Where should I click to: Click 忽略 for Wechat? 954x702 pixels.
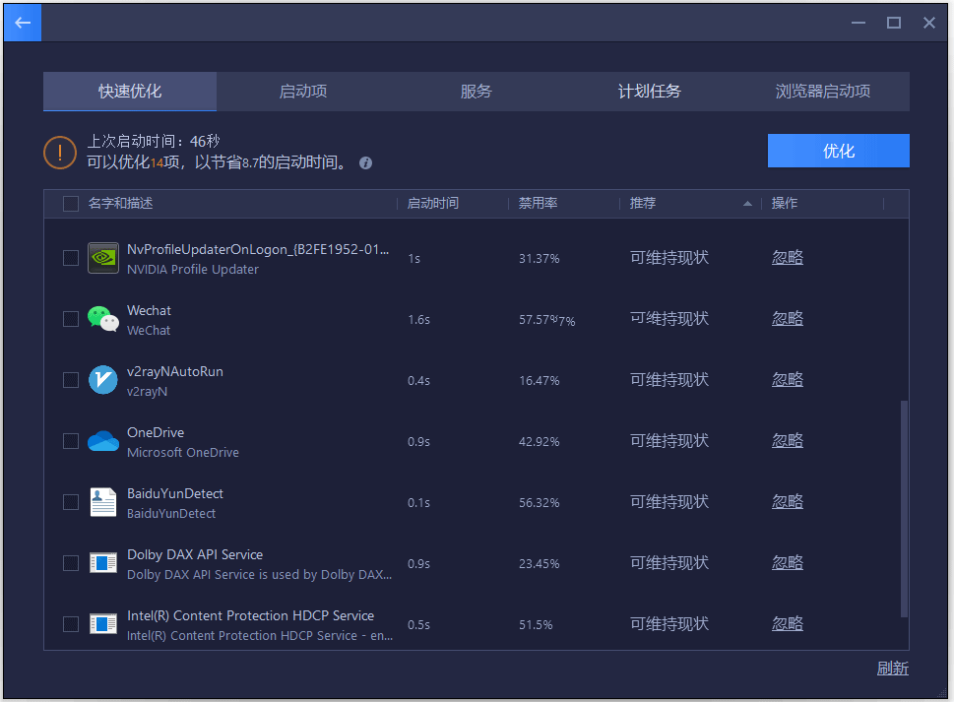coord(788,319)
